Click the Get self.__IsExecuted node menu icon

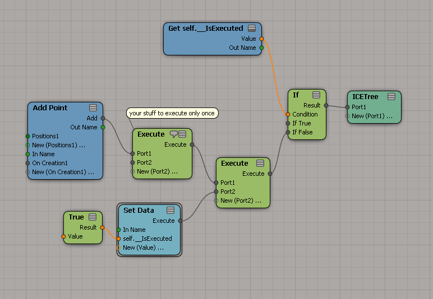[252, 28]
